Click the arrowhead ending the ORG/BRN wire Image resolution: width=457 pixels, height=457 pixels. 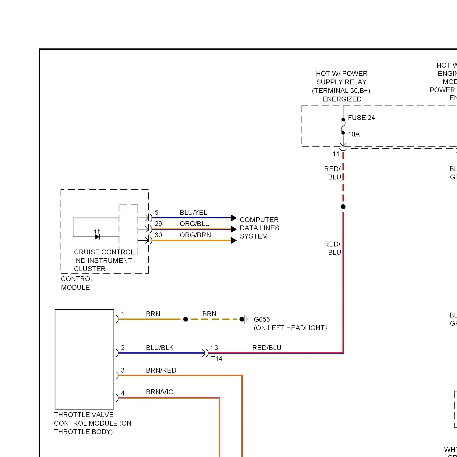pos(233,240)
